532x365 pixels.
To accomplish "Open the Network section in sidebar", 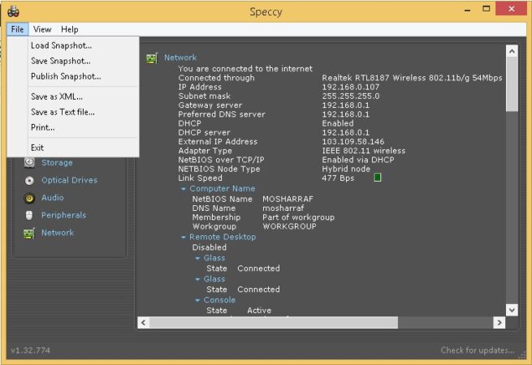I will tap(58, 233).
